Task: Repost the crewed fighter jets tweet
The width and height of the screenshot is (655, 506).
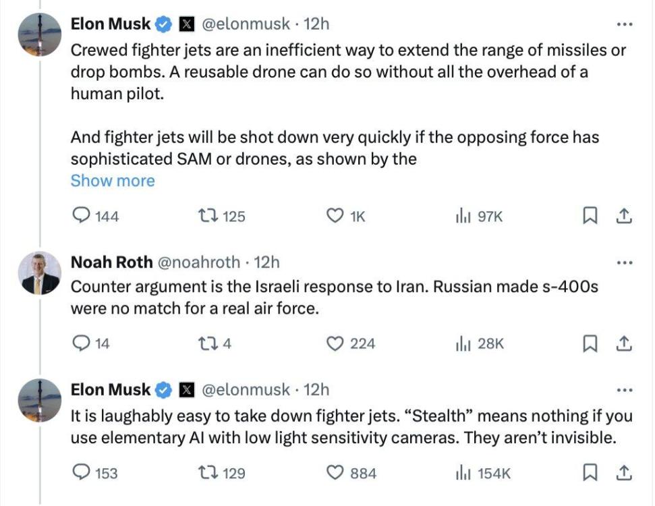Action: point(205,216)
